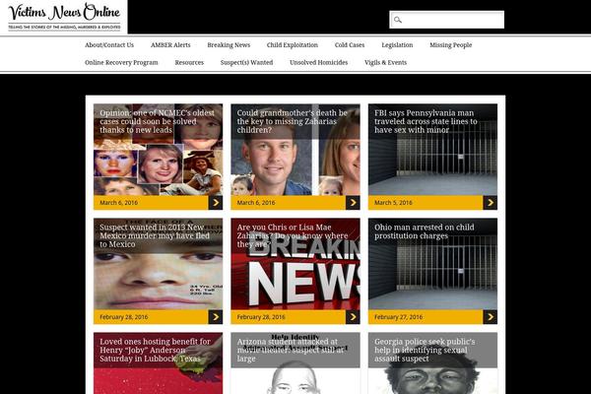Go to Missing People section
The height and width of the screenshot is (394, 591).
(451, 45)
